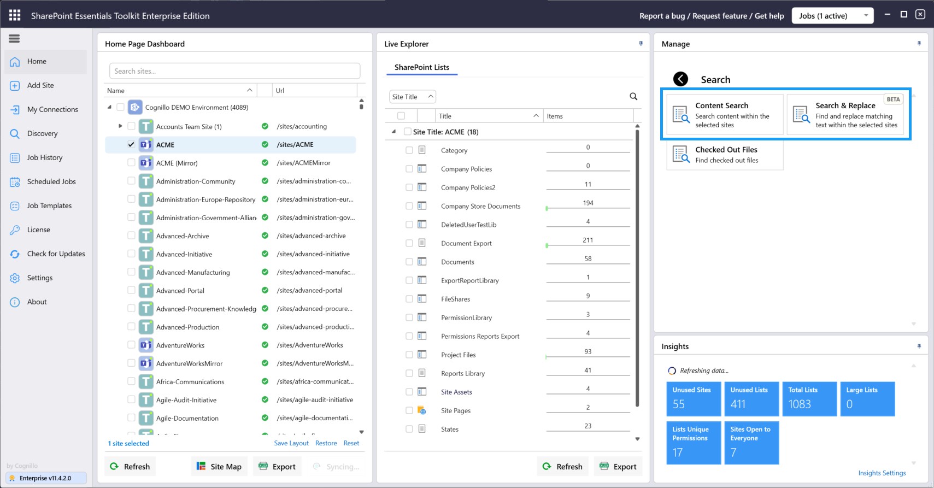Click the License key icon
Viewport: 934px width, 488px height.
click(x=15, y=230)
